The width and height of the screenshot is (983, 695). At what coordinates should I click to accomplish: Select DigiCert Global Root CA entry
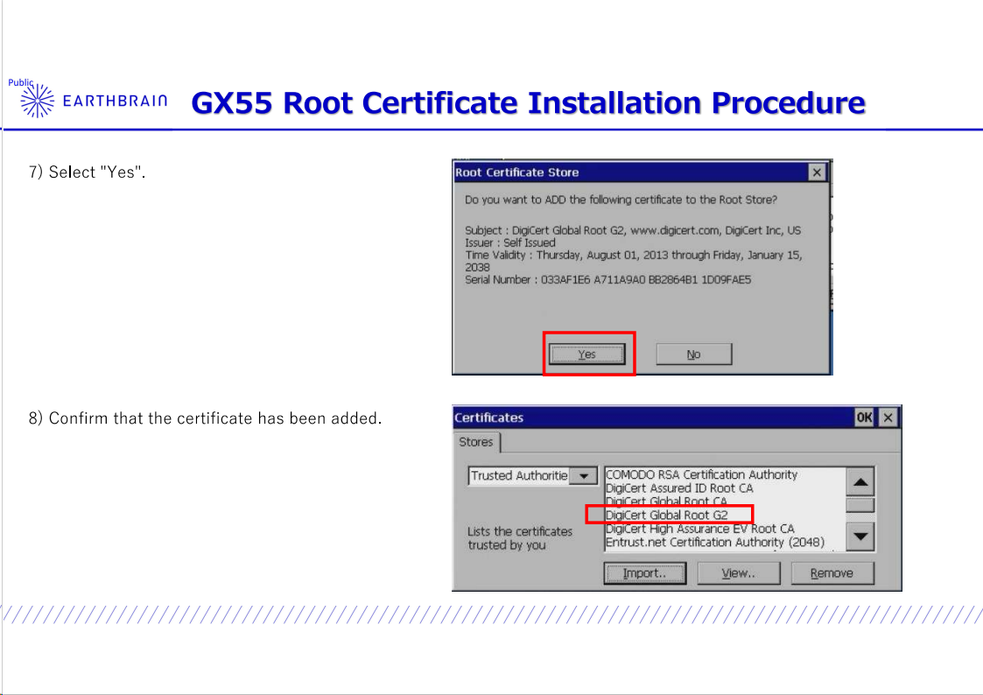(x=666, y=501)
